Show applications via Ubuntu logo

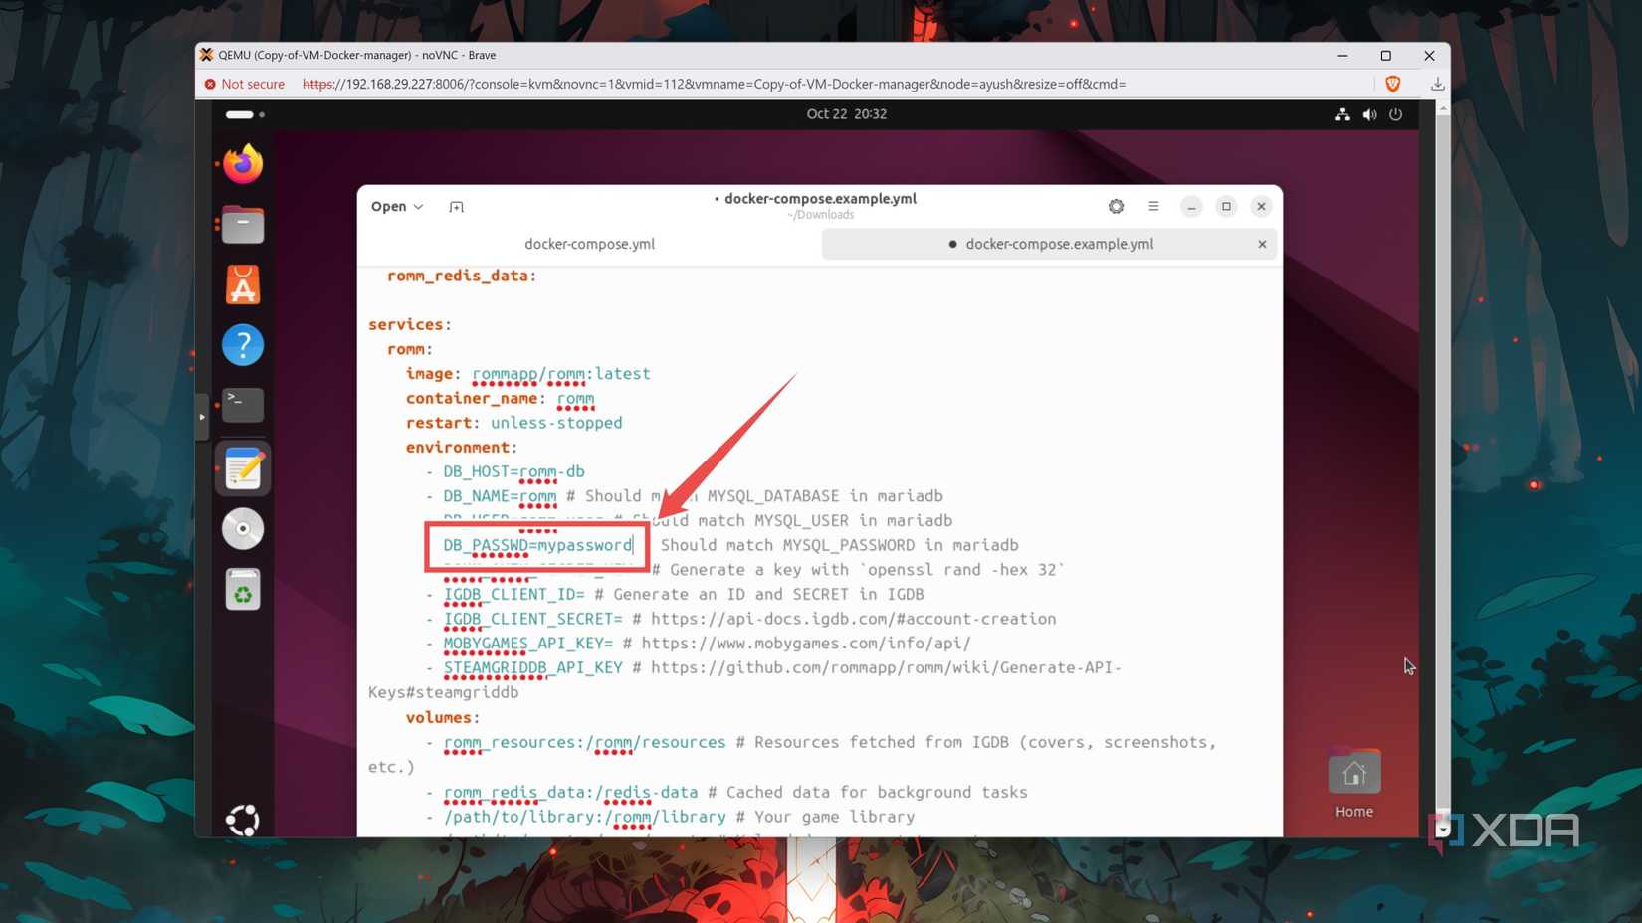(242, 820)
